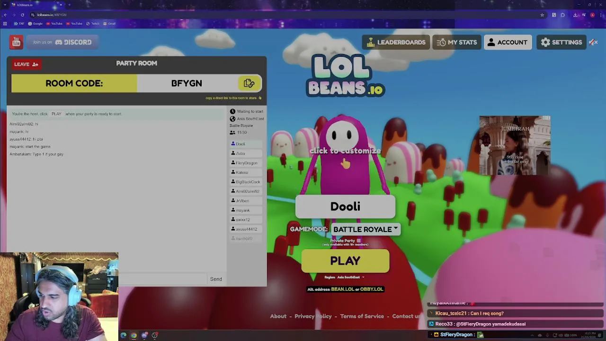Open the Google bookmark
Viewport: 606px width, 341px height.
coord(36,24)
